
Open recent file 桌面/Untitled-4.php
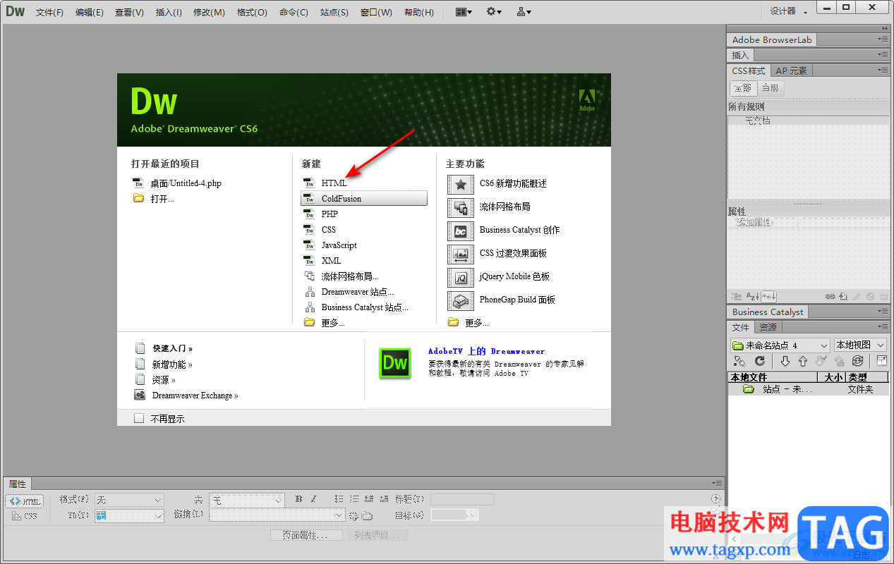point(186,183)
